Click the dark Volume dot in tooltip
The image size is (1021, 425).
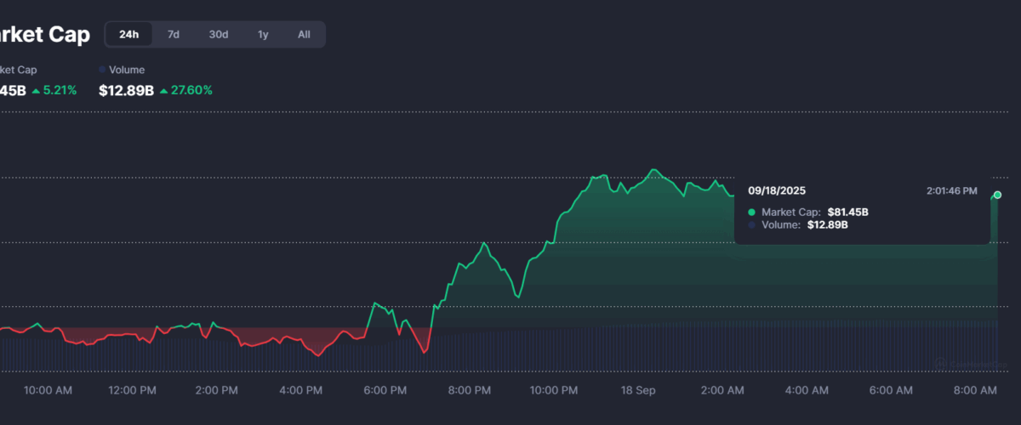click(751, 225)
